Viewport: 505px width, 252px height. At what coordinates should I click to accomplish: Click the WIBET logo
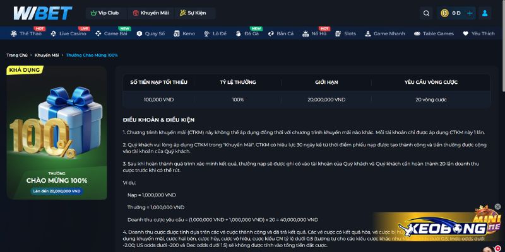[x=43, y=13]
